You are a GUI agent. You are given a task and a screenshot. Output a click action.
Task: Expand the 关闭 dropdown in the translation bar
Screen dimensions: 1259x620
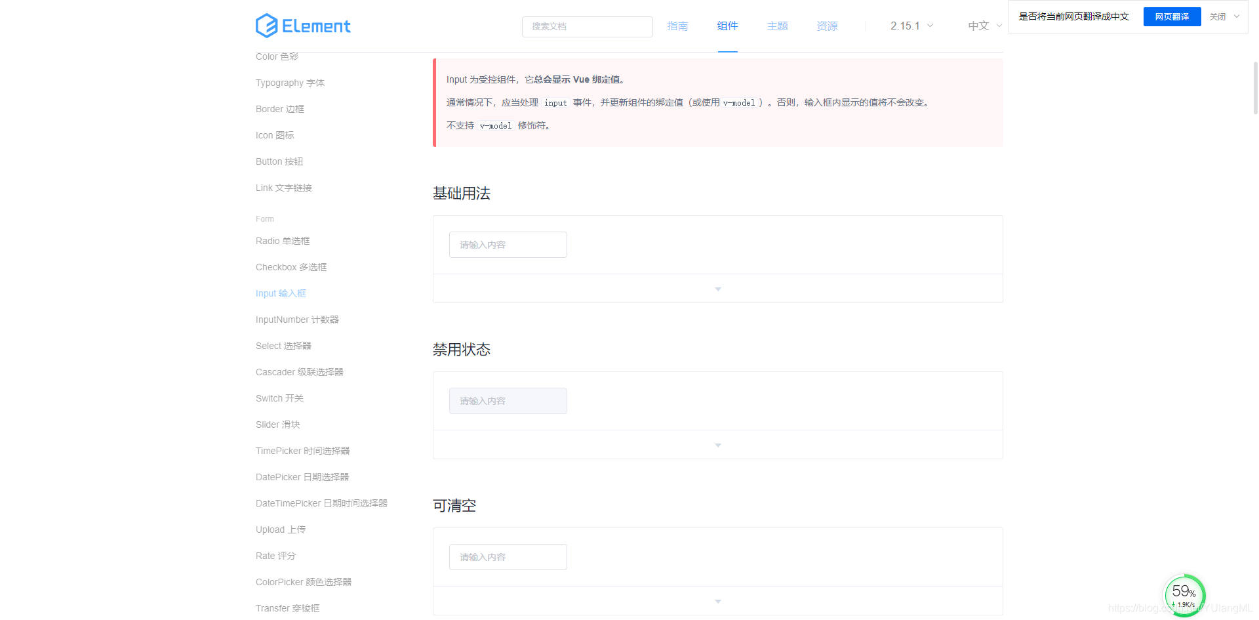click(1222, 16)
